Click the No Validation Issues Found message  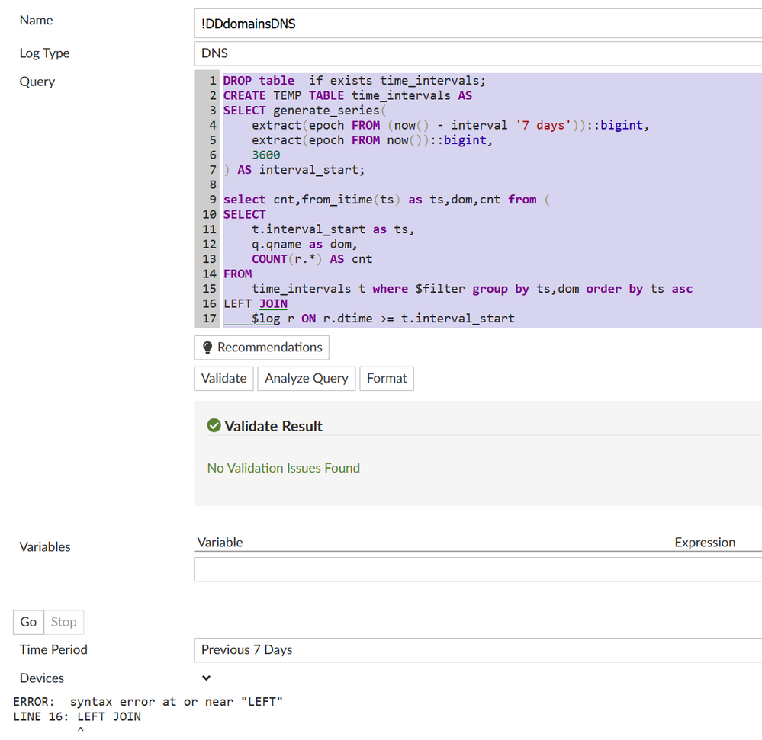coord(283,468)
